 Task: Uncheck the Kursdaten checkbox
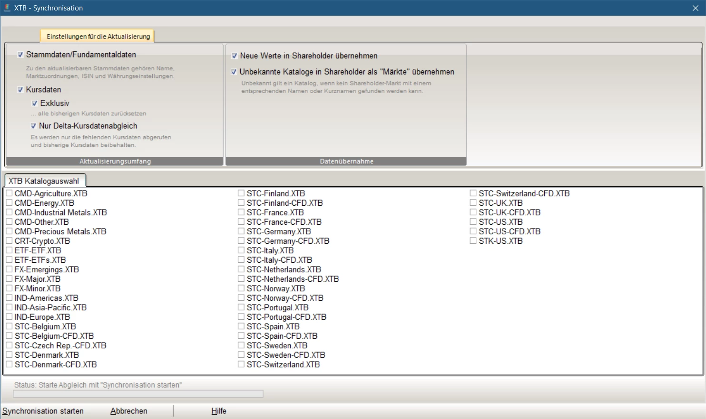coord(20,89)
